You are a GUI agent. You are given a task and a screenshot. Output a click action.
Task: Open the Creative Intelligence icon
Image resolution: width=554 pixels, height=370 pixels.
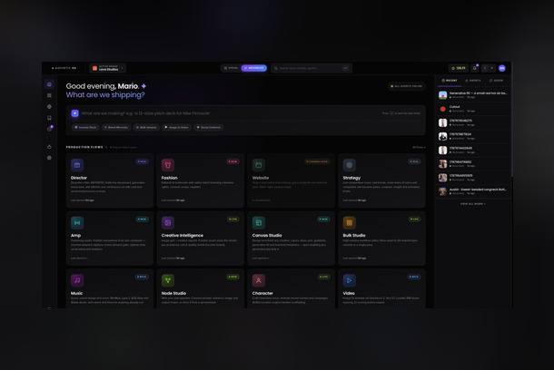pyautogui.click(x=168, y=222)
